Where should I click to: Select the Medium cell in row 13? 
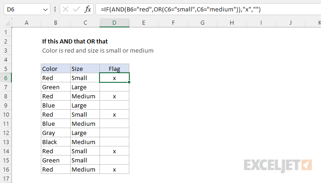[85, 142]
